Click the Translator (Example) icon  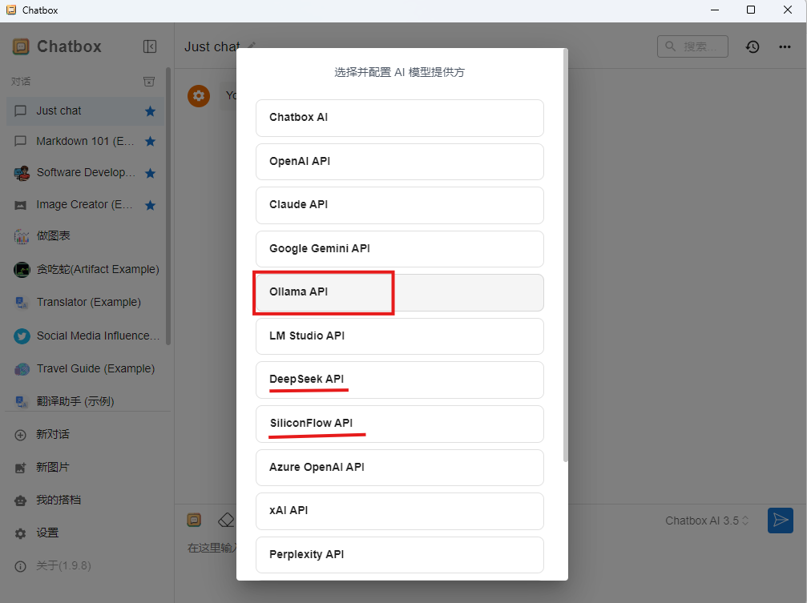tap(21, 303)
